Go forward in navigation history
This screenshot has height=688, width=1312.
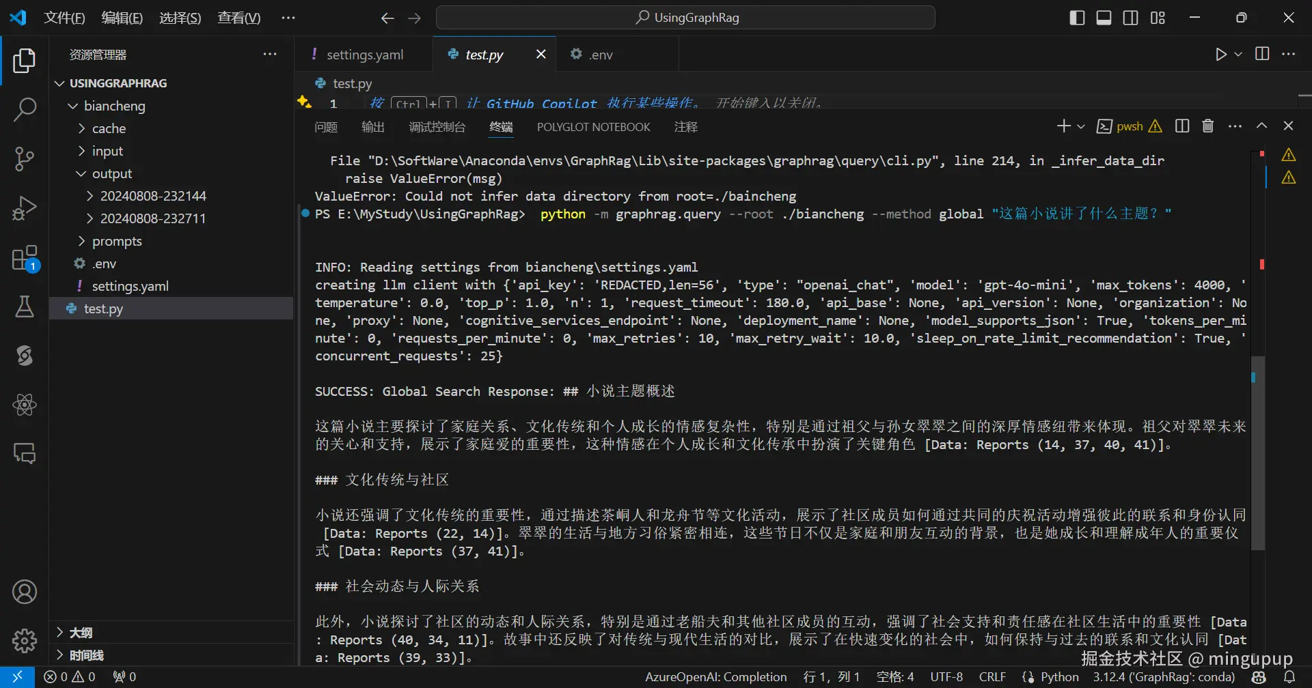pos(415,18)
